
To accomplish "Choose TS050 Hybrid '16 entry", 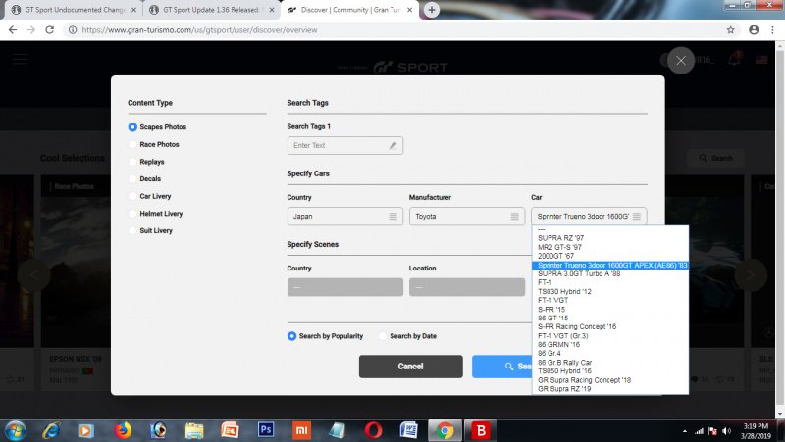I will tap(610, 371).
